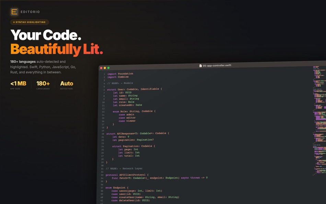Click the "Auto" detection stat
326x204 pixels.
click(x=67, y=83)
